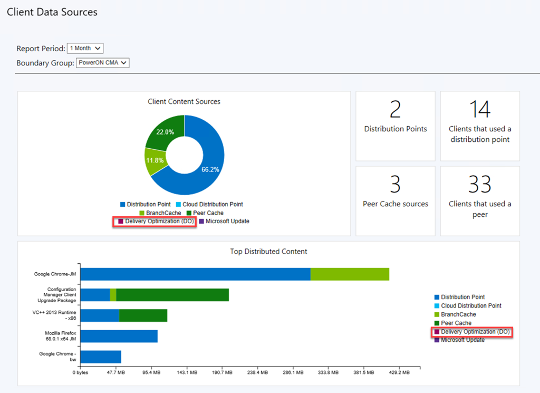Click the green BranchCache segment of Google Chrome-JM bar

[x=350, y=274]
